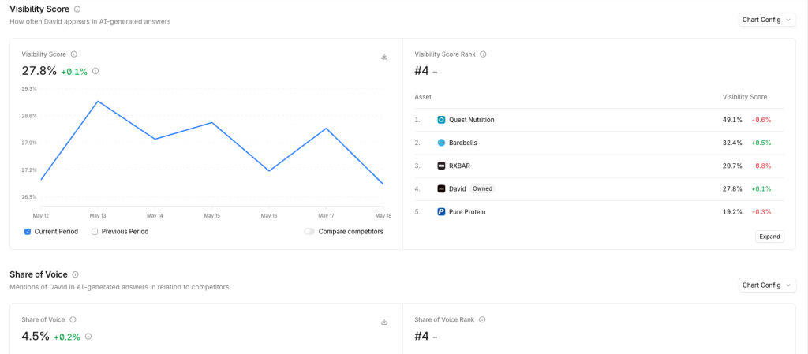Click info icon beside Share of Voice heading

point(75,274)
